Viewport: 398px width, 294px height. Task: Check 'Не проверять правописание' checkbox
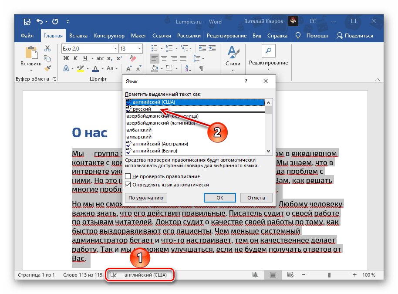[128, 176]
